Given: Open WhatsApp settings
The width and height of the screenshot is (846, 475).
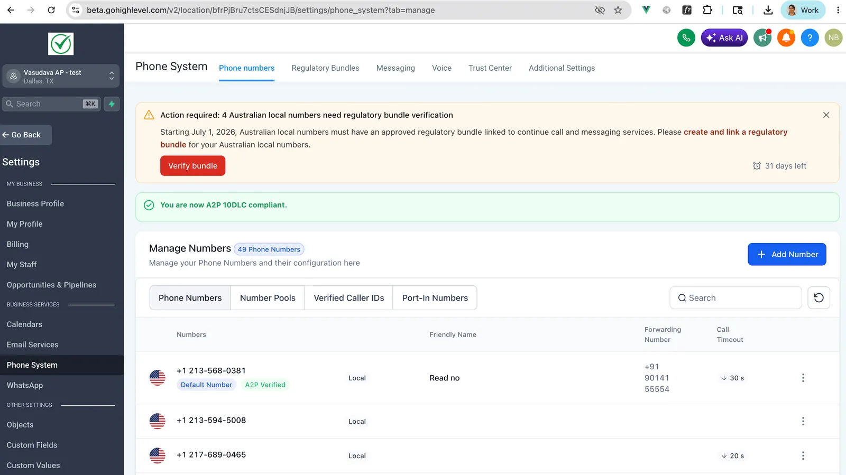Looking at the screenshot, I should (x=25, y=385).
